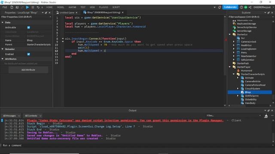Click the share icon near username
Viewport: 275px width, 154px height.
[x=250, y=7]
